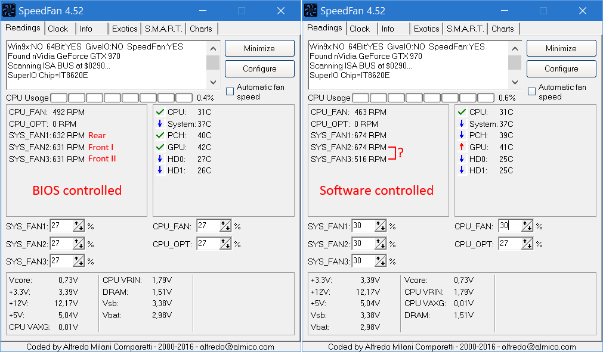
Task: Click SYS_FAN3 percentage field in right window
Action: (x=363, y=261)
